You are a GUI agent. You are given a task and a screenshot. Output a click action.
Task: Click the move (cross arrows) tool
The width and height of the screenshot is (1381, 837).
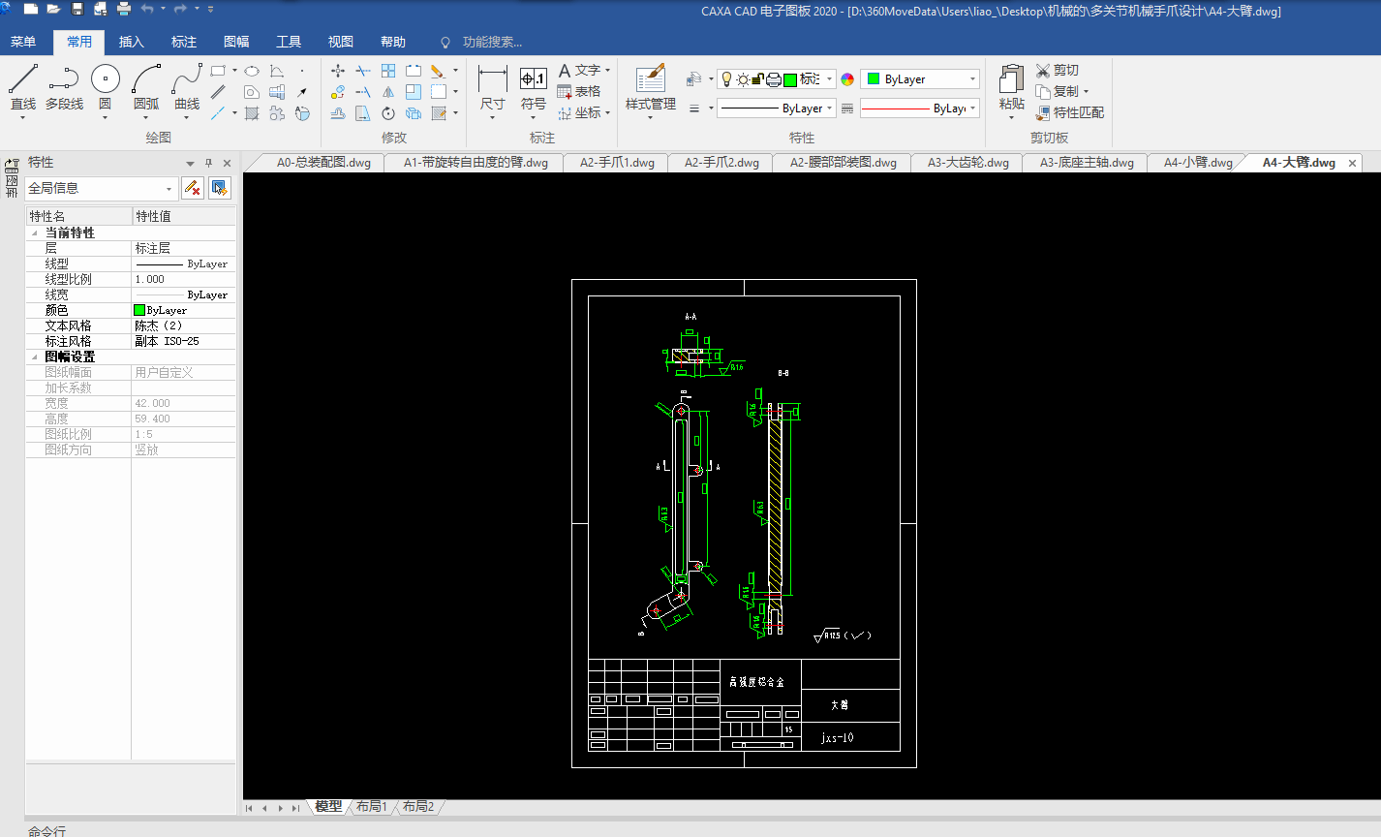(338, 71)
